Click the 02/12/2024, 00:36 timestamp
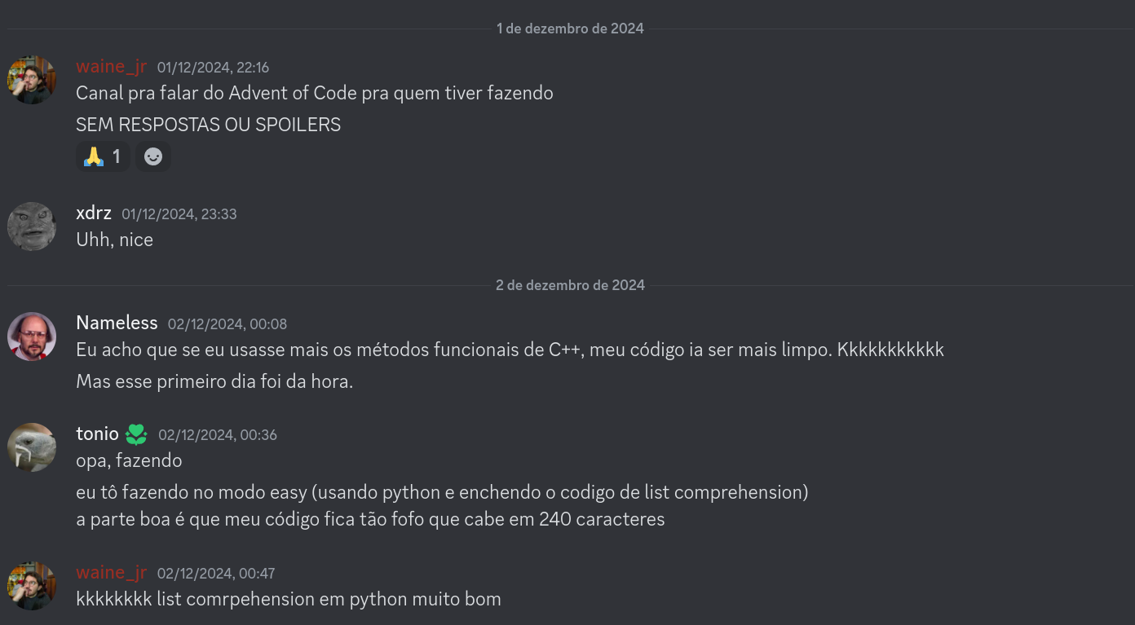Viewport: 1135px width, 625px height. pyautogui.click(x=218, y=435)
